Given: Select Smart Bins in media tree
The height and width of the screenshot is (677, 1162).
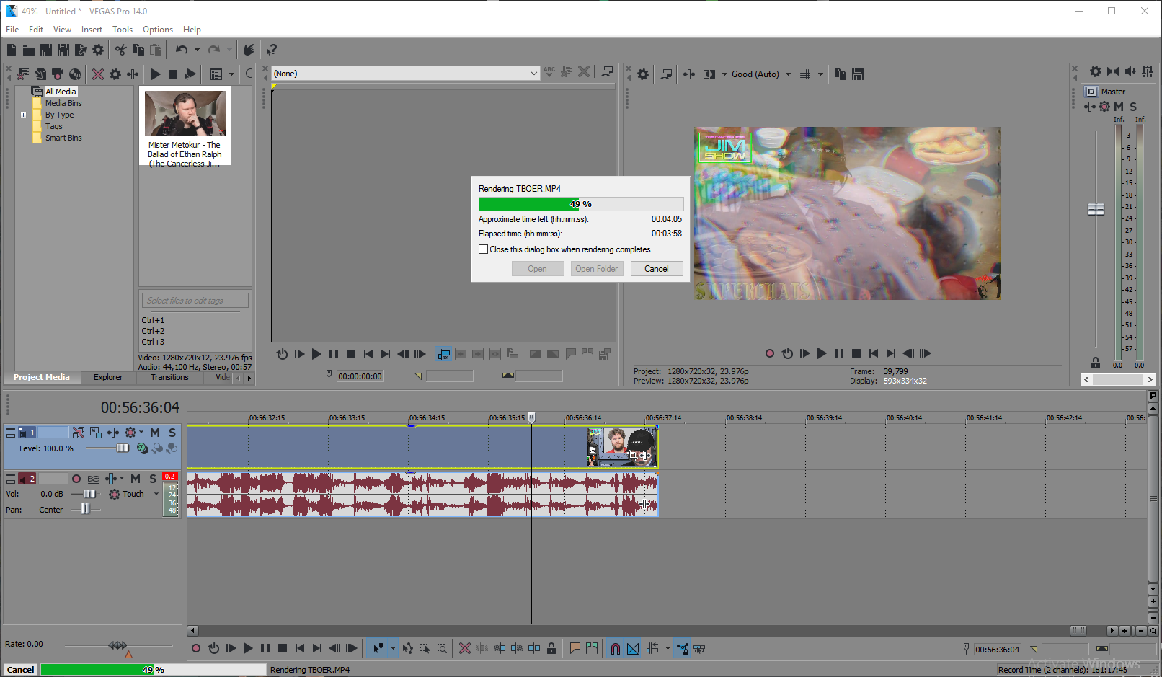Looking at the screenshot, I should click(63, 138).
